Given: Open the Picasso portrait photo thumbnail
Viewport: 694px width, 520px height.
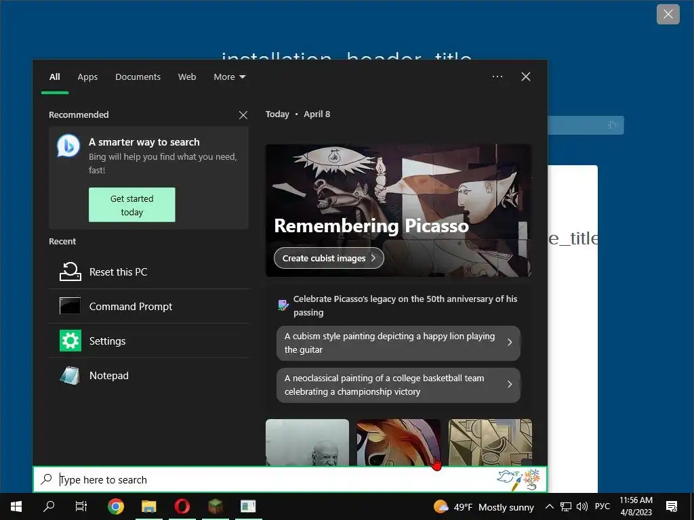Looking at the screenshot, I should tap(307, 442).
